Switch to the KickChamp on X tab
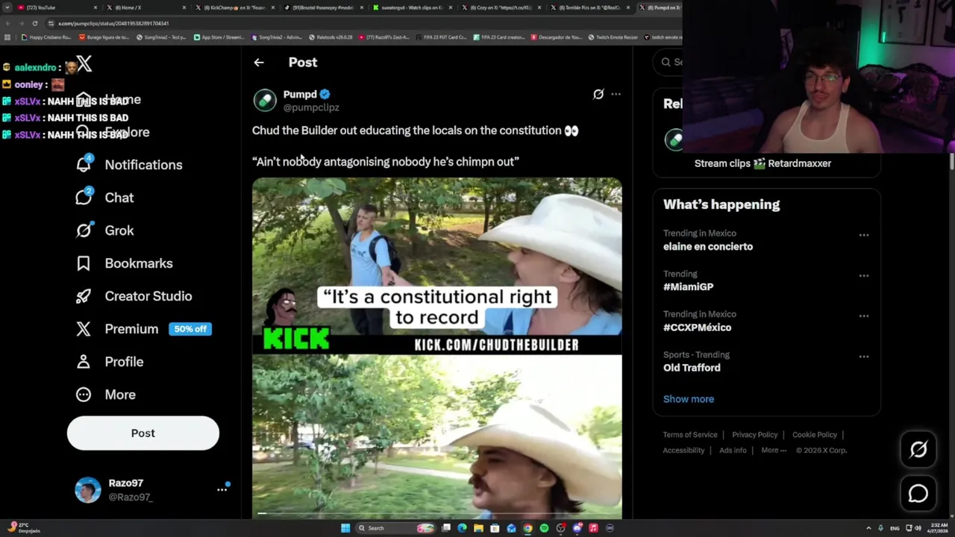 point(235,7)
